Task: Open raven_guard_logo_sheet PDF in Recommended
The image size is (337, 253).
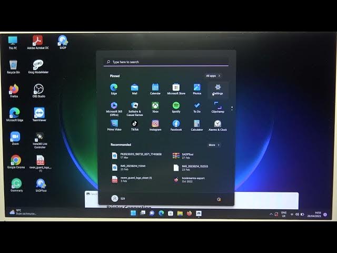Action: pos(132,179)
